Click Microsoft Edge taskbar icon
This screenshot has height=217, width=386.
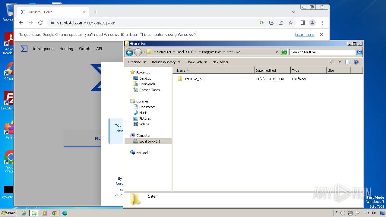(x=65, y=213)
